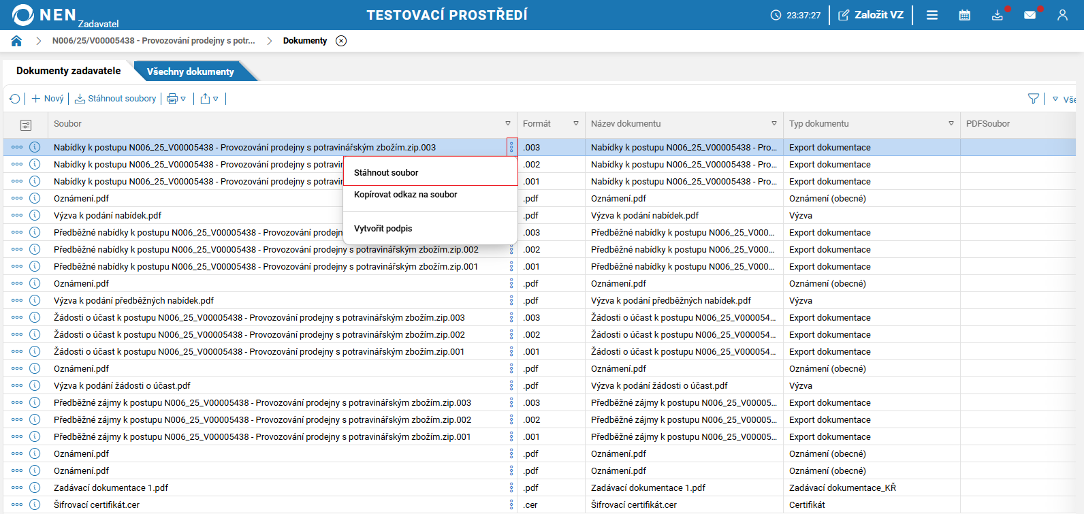Select 'Stáhnout soubor' from the context menu
The width and height of the screenshot is (1084, 514).
(x=386, y=173)
